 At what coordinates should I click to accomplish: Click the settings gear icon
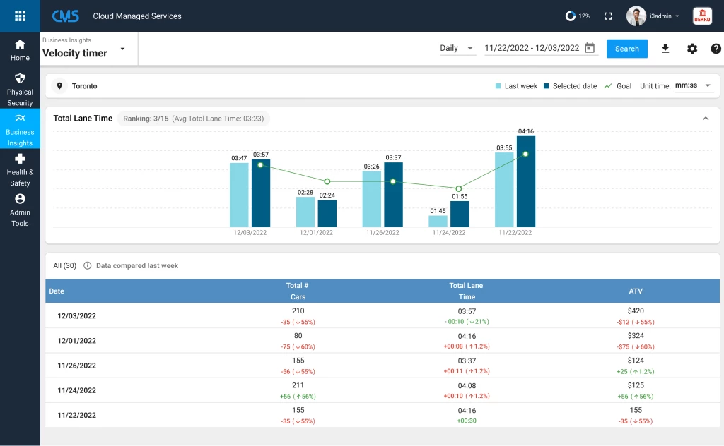691,48
